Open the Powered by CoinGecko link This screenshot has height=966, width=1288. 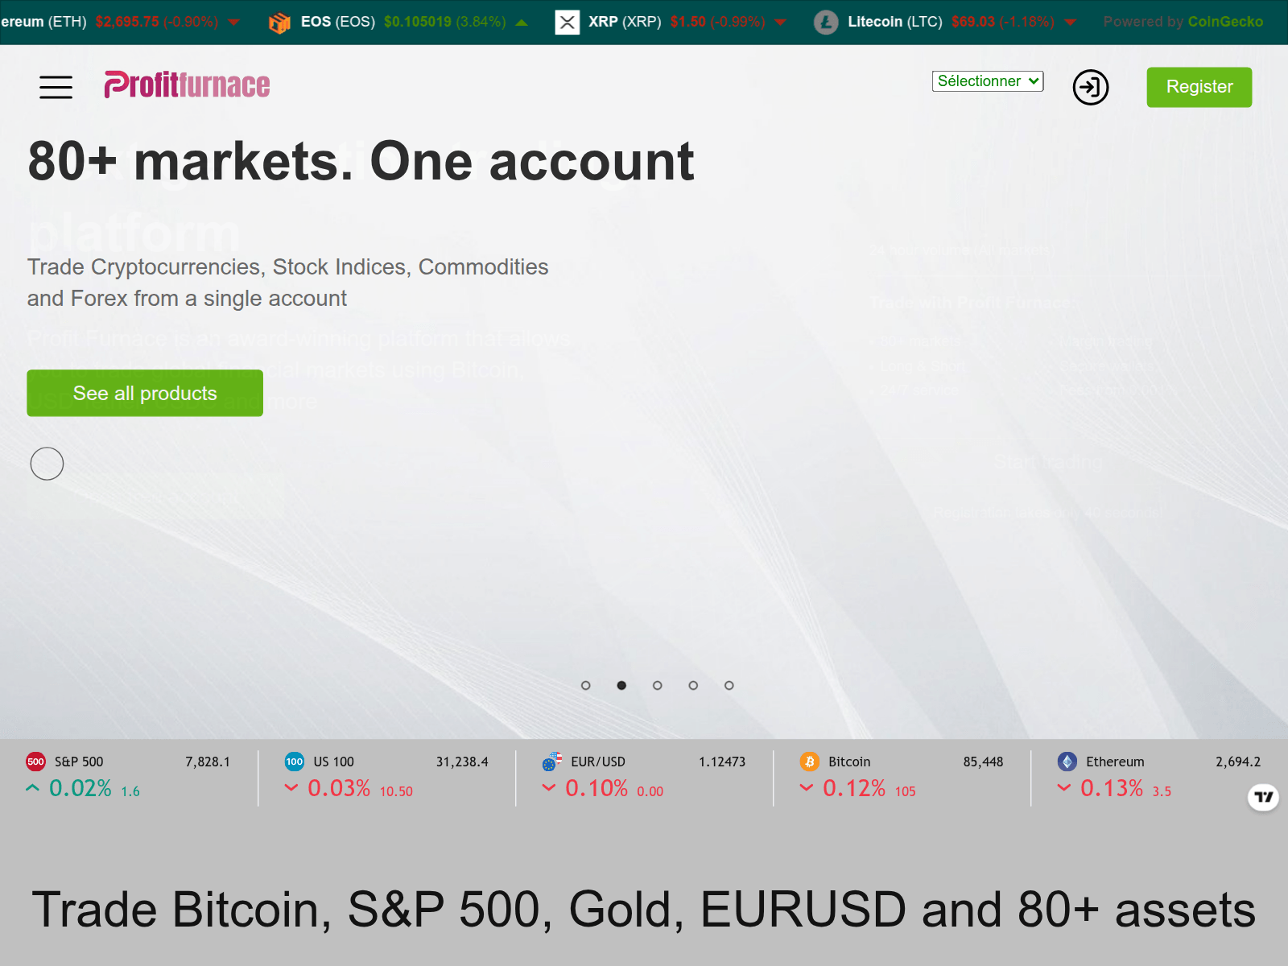1183,22
